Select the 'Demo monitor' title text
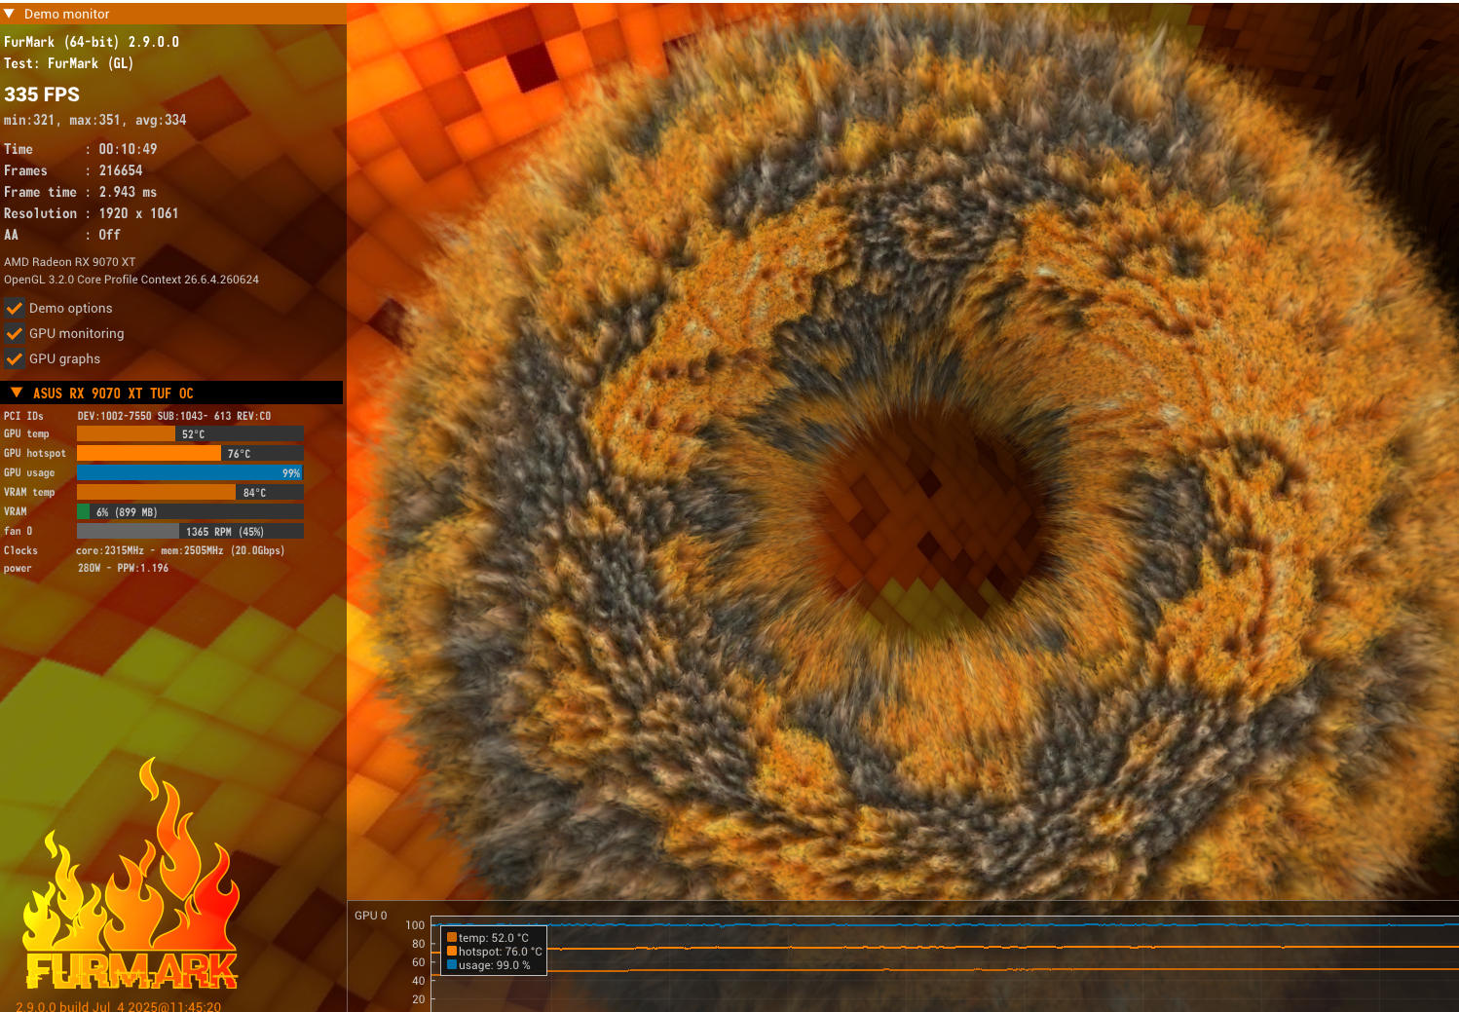1459x1012 pixels. click(66, 14)
